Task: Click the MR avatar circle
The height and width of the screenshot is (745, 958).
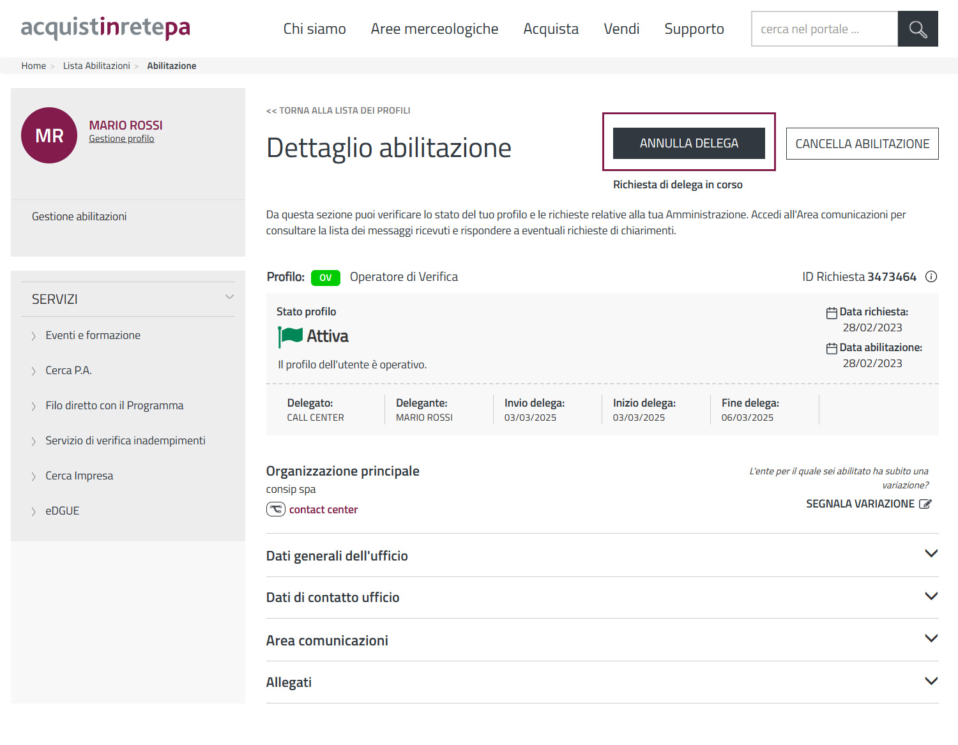Action: (x=49, y=135)
